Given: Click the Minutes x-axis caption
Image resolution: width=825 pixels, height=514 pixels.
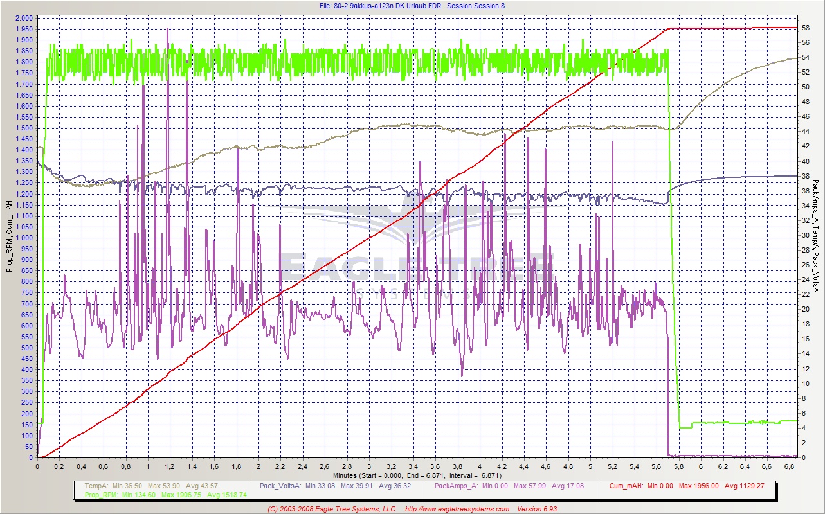Looking at the screenshot, I should [335, 475].
